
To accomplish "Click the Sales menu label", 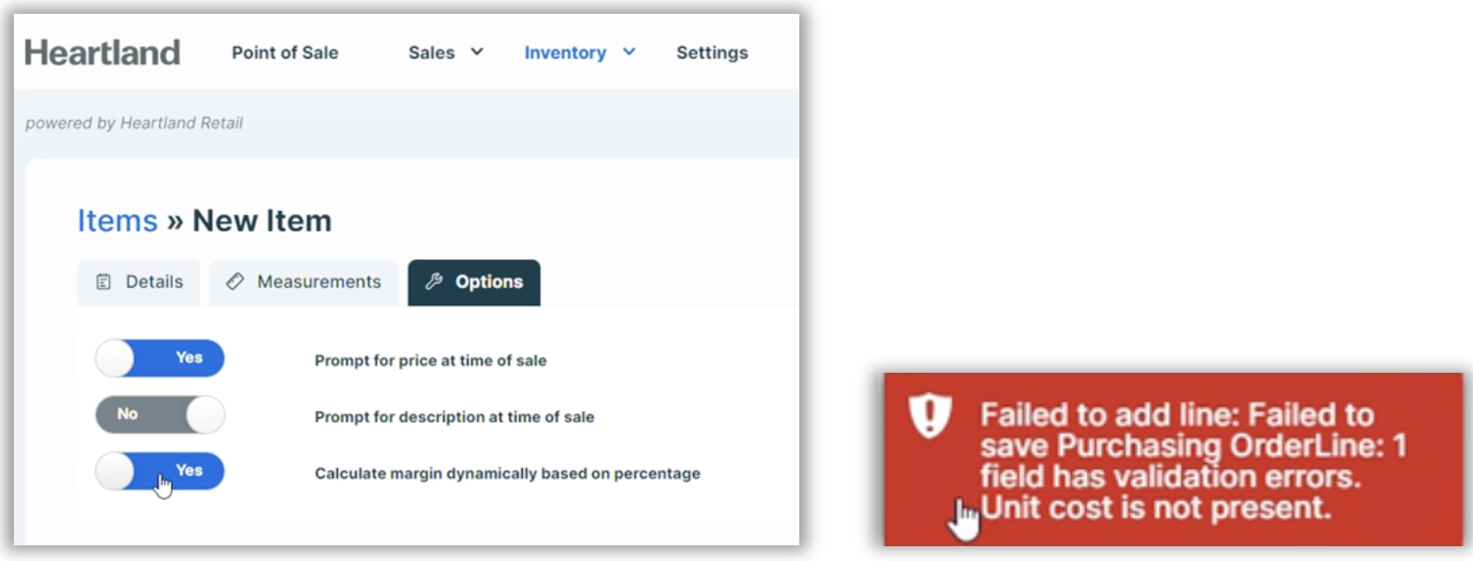I will 432,53.
